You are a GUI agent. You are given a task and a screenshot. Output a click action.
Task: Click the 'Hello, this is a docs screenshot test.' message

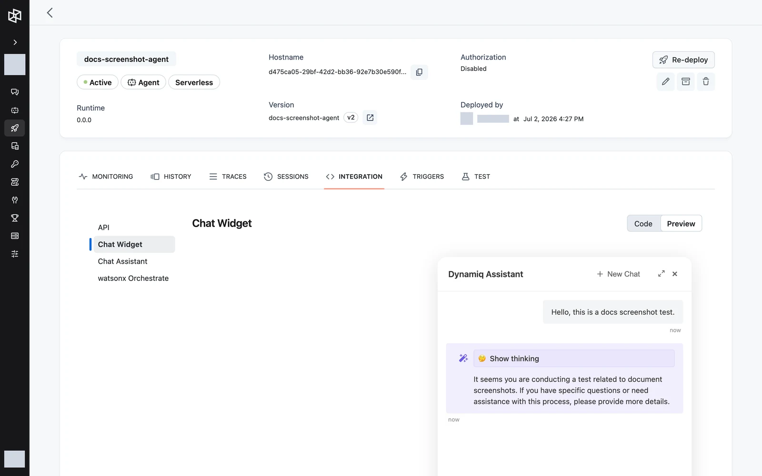(613, 312)
